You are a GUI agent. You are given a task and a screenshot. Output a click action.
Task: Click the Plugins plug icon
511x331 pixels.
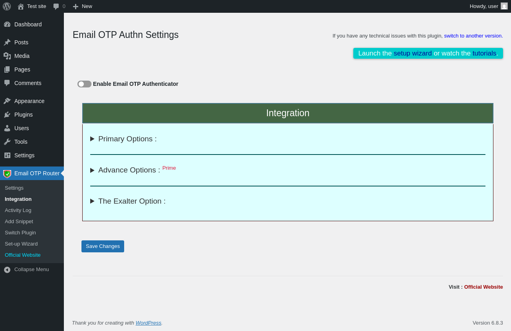7,115
